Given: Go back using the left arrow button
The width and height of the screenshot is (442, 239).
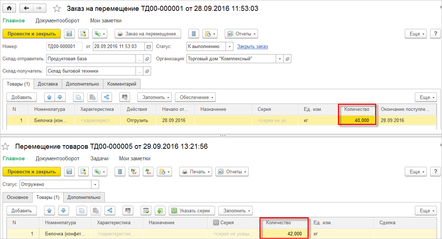Looking at the screenshot, I should coord(26,8).
